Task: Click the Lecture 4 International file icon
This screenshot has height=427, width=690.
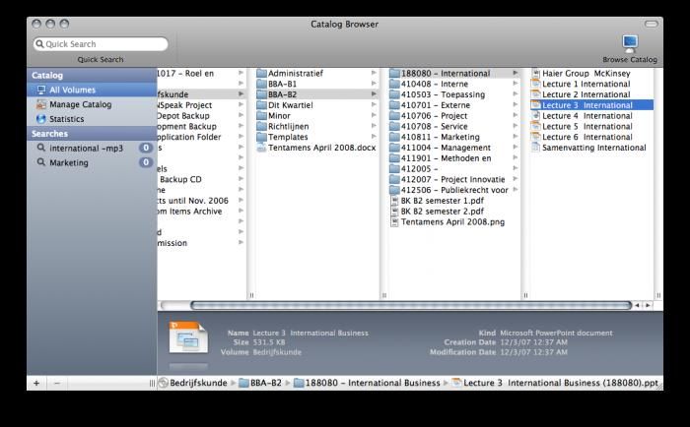Action: click(x=535, y=115)
